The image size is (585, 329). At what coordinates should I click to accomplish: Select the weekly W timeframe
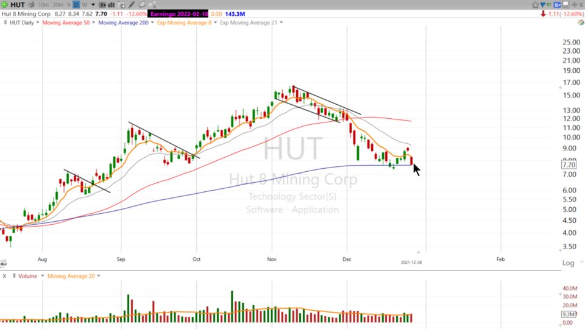[85, 5]
